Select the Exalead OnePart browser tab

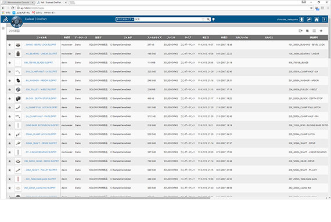tap(51, 2)
